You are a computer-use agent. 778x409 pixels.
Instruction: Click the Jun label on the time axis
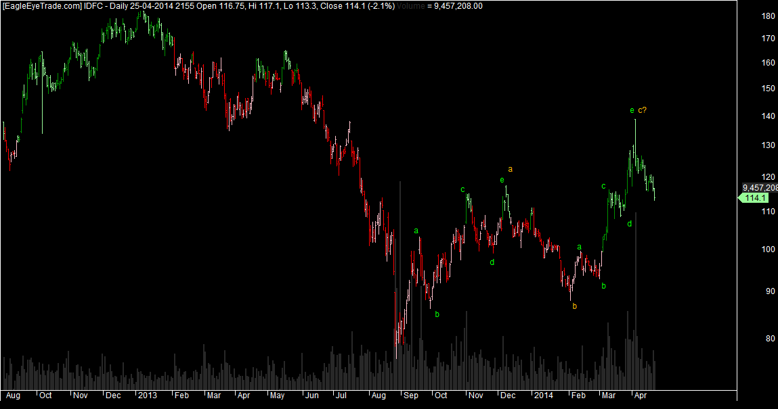(311, 395)
